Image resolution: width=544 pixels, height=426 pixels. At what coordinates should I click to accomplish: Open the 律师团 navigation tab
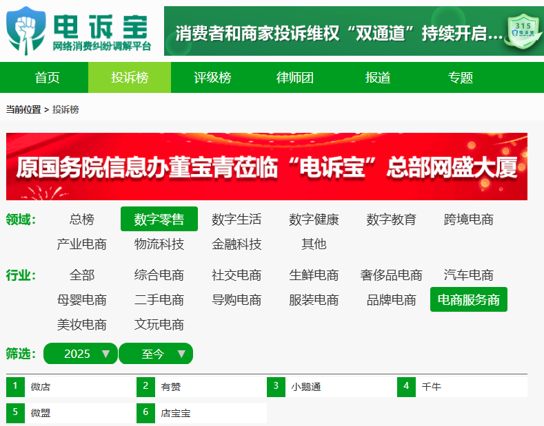pos(295,78)
